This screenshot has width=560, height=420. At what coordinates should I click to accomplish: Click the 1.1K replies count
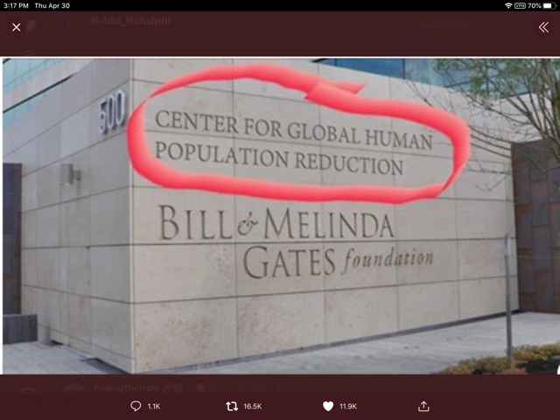coord(154,406)
